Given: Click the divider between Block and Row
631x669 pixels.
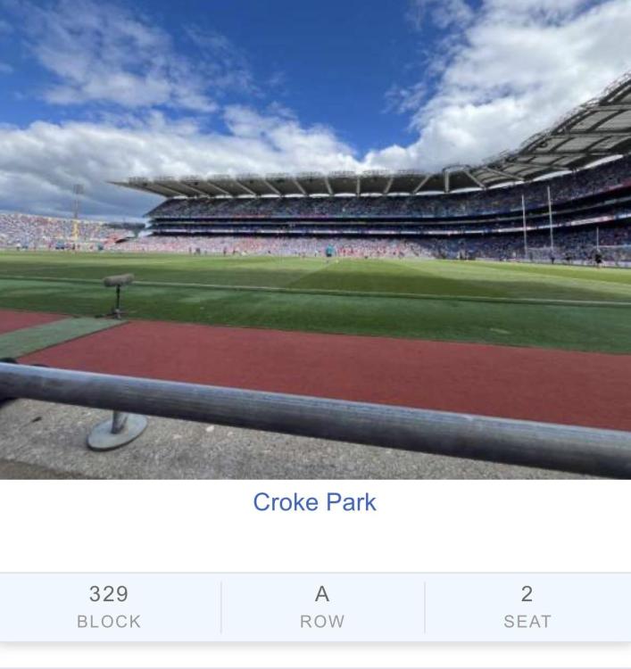Looking at the screenshot, I should 221,607.
